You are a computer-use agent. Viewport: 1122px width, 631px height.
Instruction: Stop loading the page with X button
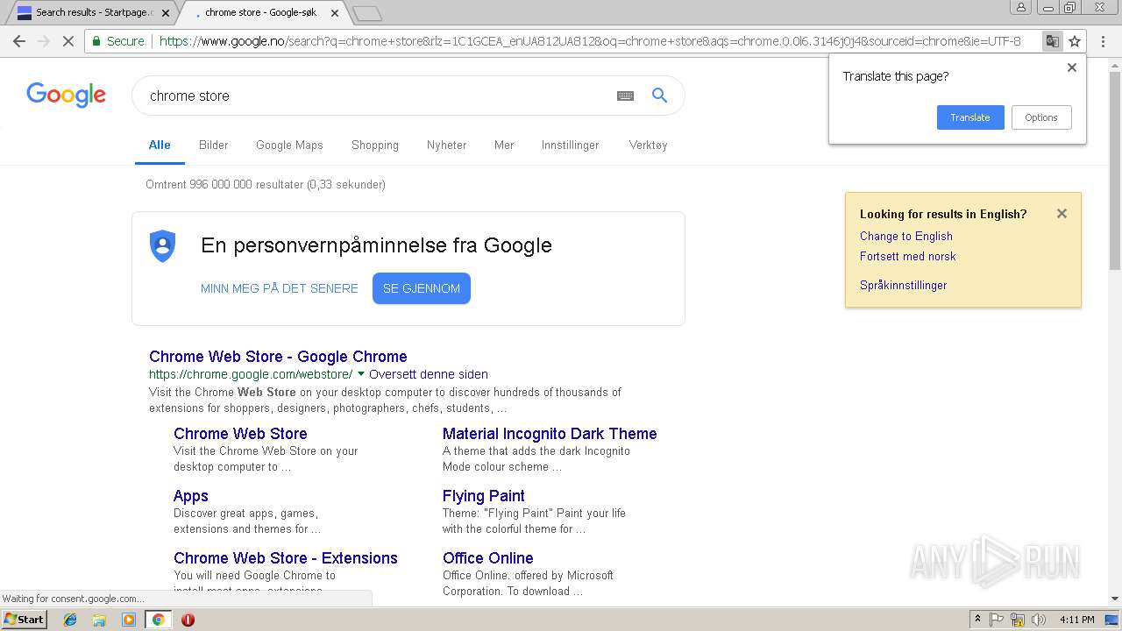point(67,41)
